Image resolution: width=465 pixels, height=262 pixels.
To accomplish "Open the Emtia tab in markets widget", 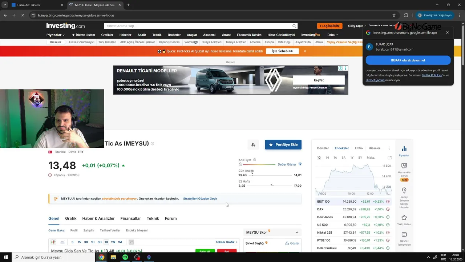I will (x=359, y=148).
